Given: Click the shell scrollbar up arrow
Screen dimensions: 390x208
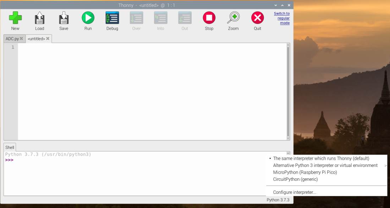Looking at the screenshot, I should [288, 153].
